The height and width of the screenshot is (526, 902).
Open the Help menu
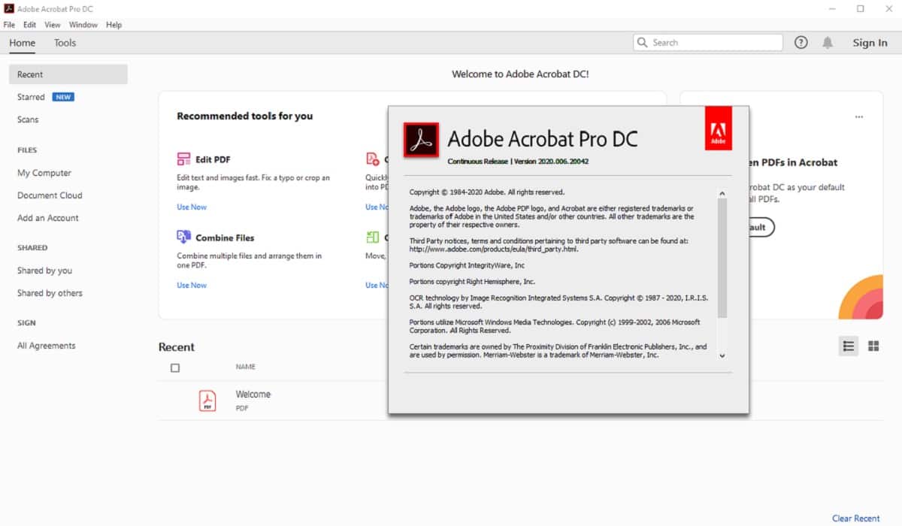point(114,25)
